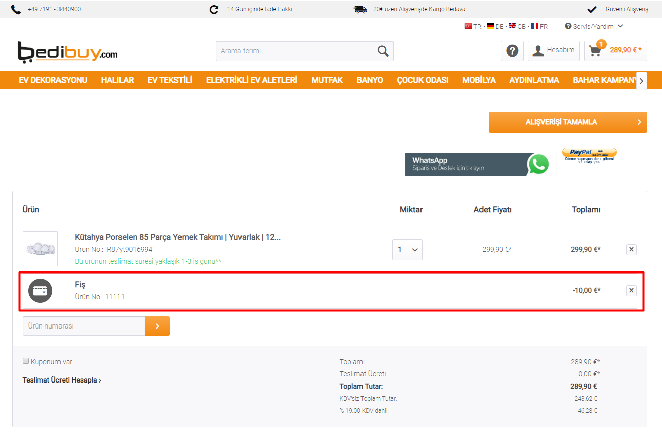Viewport: 662px width, 437px height.
Task: Remove the Fiş voucher row
Action: click(631, 290)
